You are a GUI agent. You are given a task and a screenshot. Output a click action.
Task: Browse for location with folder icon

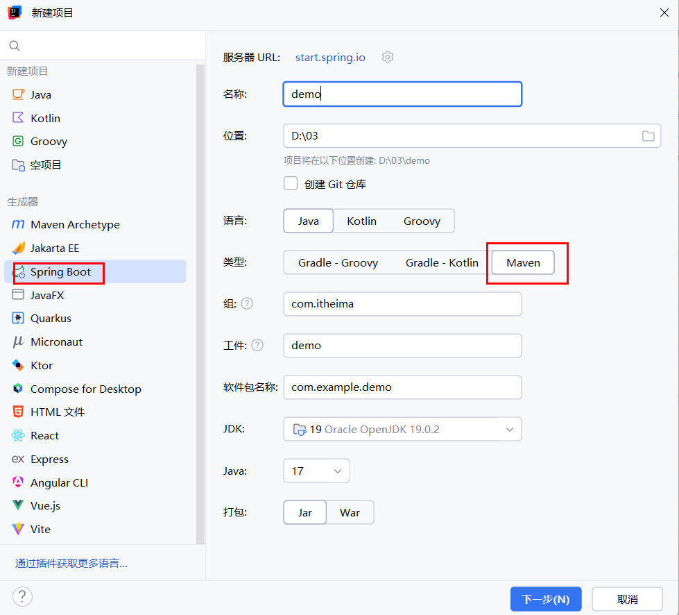[x=648, y=136]
